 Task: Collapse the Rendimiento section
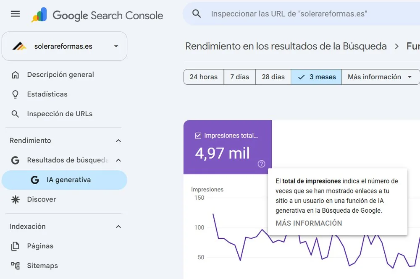[118, 141]
